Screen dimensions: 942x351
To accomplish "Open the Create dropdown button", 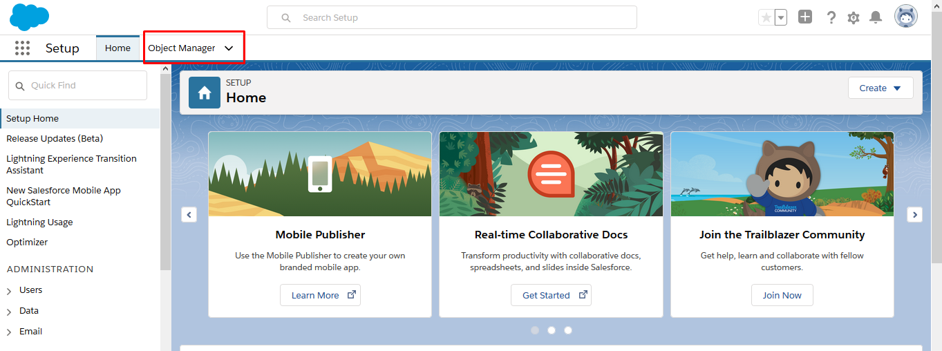I will [x=880, y=88].
